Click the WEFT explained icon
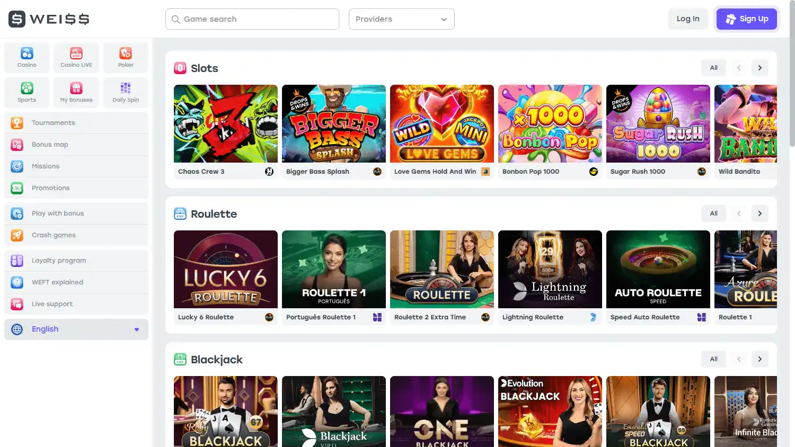 tap(17, 282)
